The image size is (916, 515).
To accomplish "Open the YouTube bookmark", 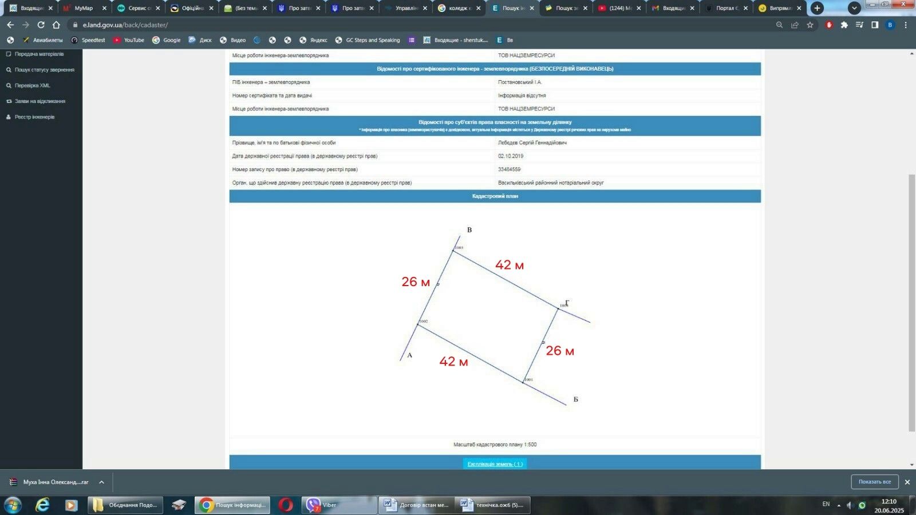I will [129, 40].
